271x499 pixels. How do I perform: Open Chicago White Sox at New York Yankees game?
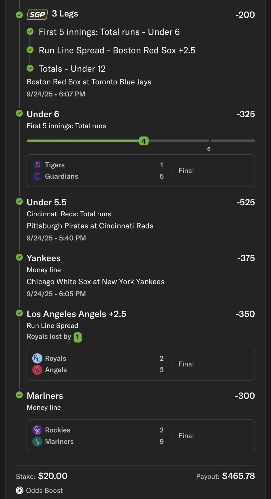[95, 282]
